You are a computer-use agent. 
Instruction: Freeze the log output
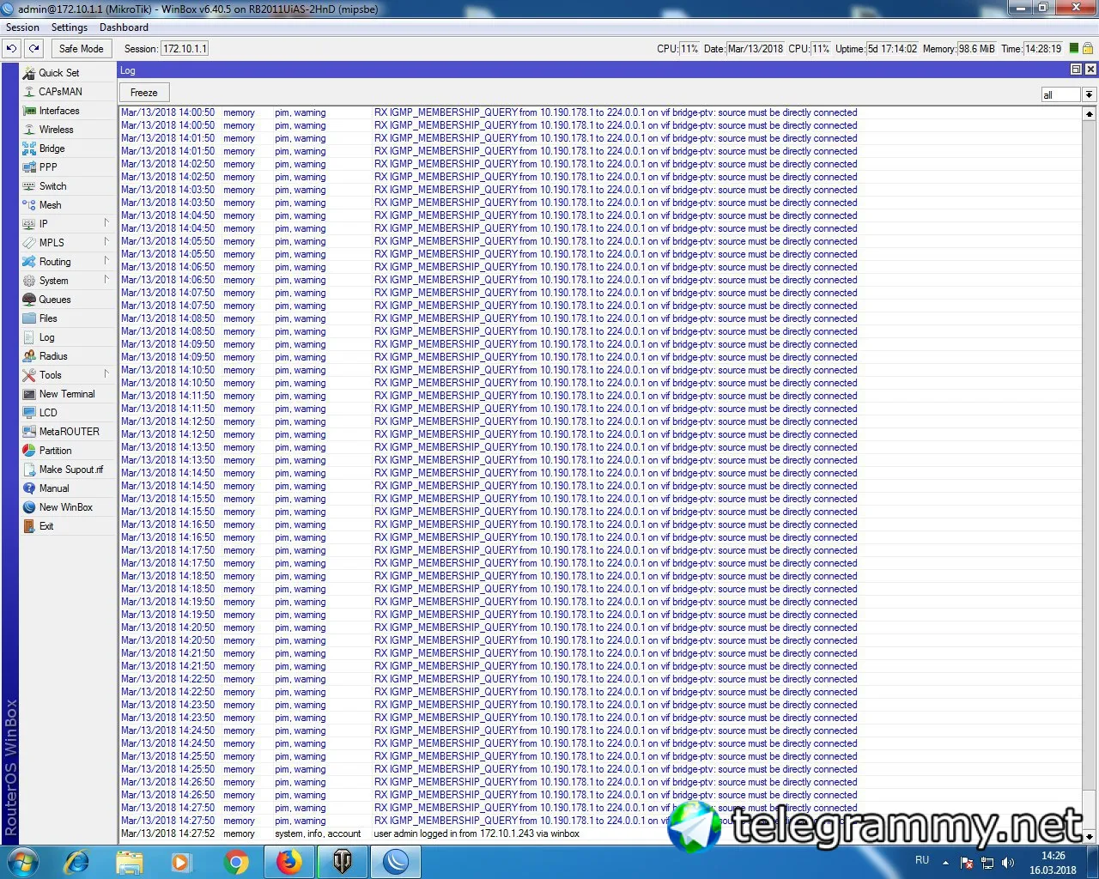pyautogui.click(x=144, y=93)
